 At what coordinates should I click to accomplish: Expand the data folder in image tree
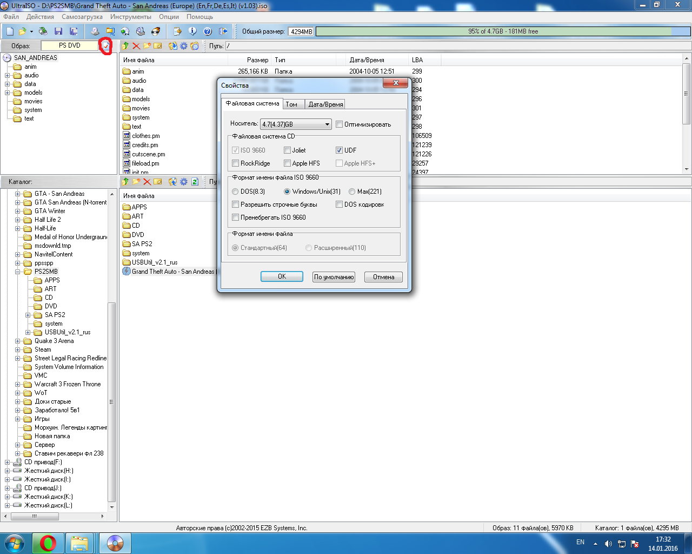[8, 84]
